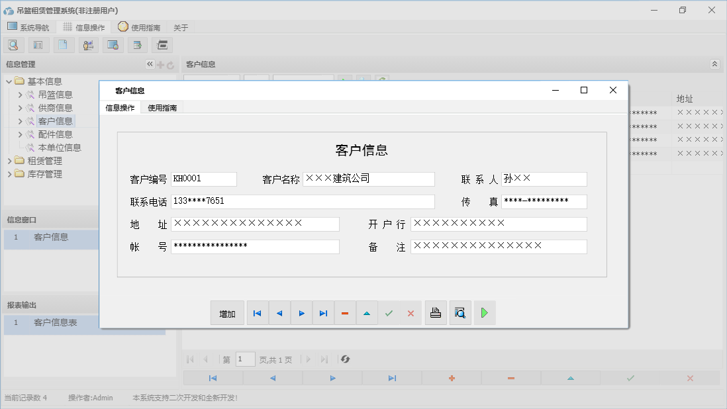Open the main window 信息操作 menu
727x409 pixels.
(84, 27)
